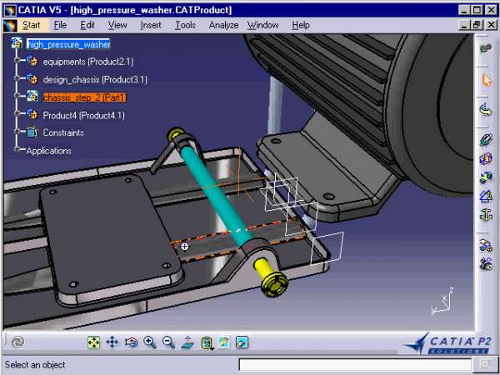The height and width of the screenshot is (375, 500).
Task: Open the View menu
Action: (x=117, y=25)
